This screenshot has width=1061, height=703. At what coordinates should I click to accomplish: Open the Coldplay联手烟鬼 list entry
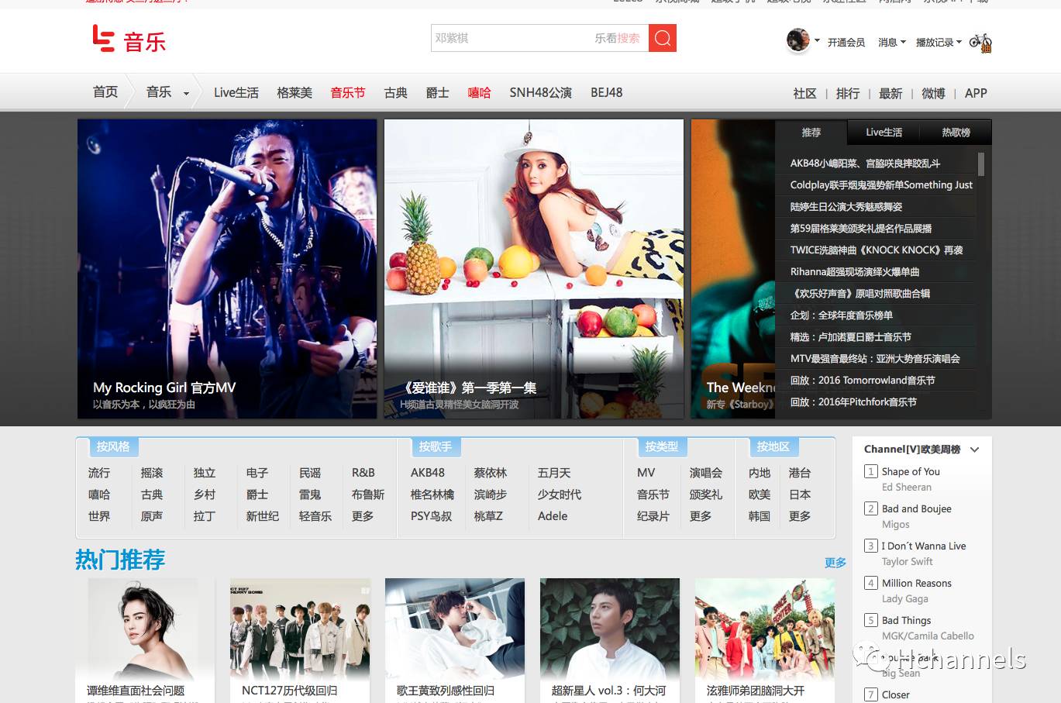[x=881, y=185]
